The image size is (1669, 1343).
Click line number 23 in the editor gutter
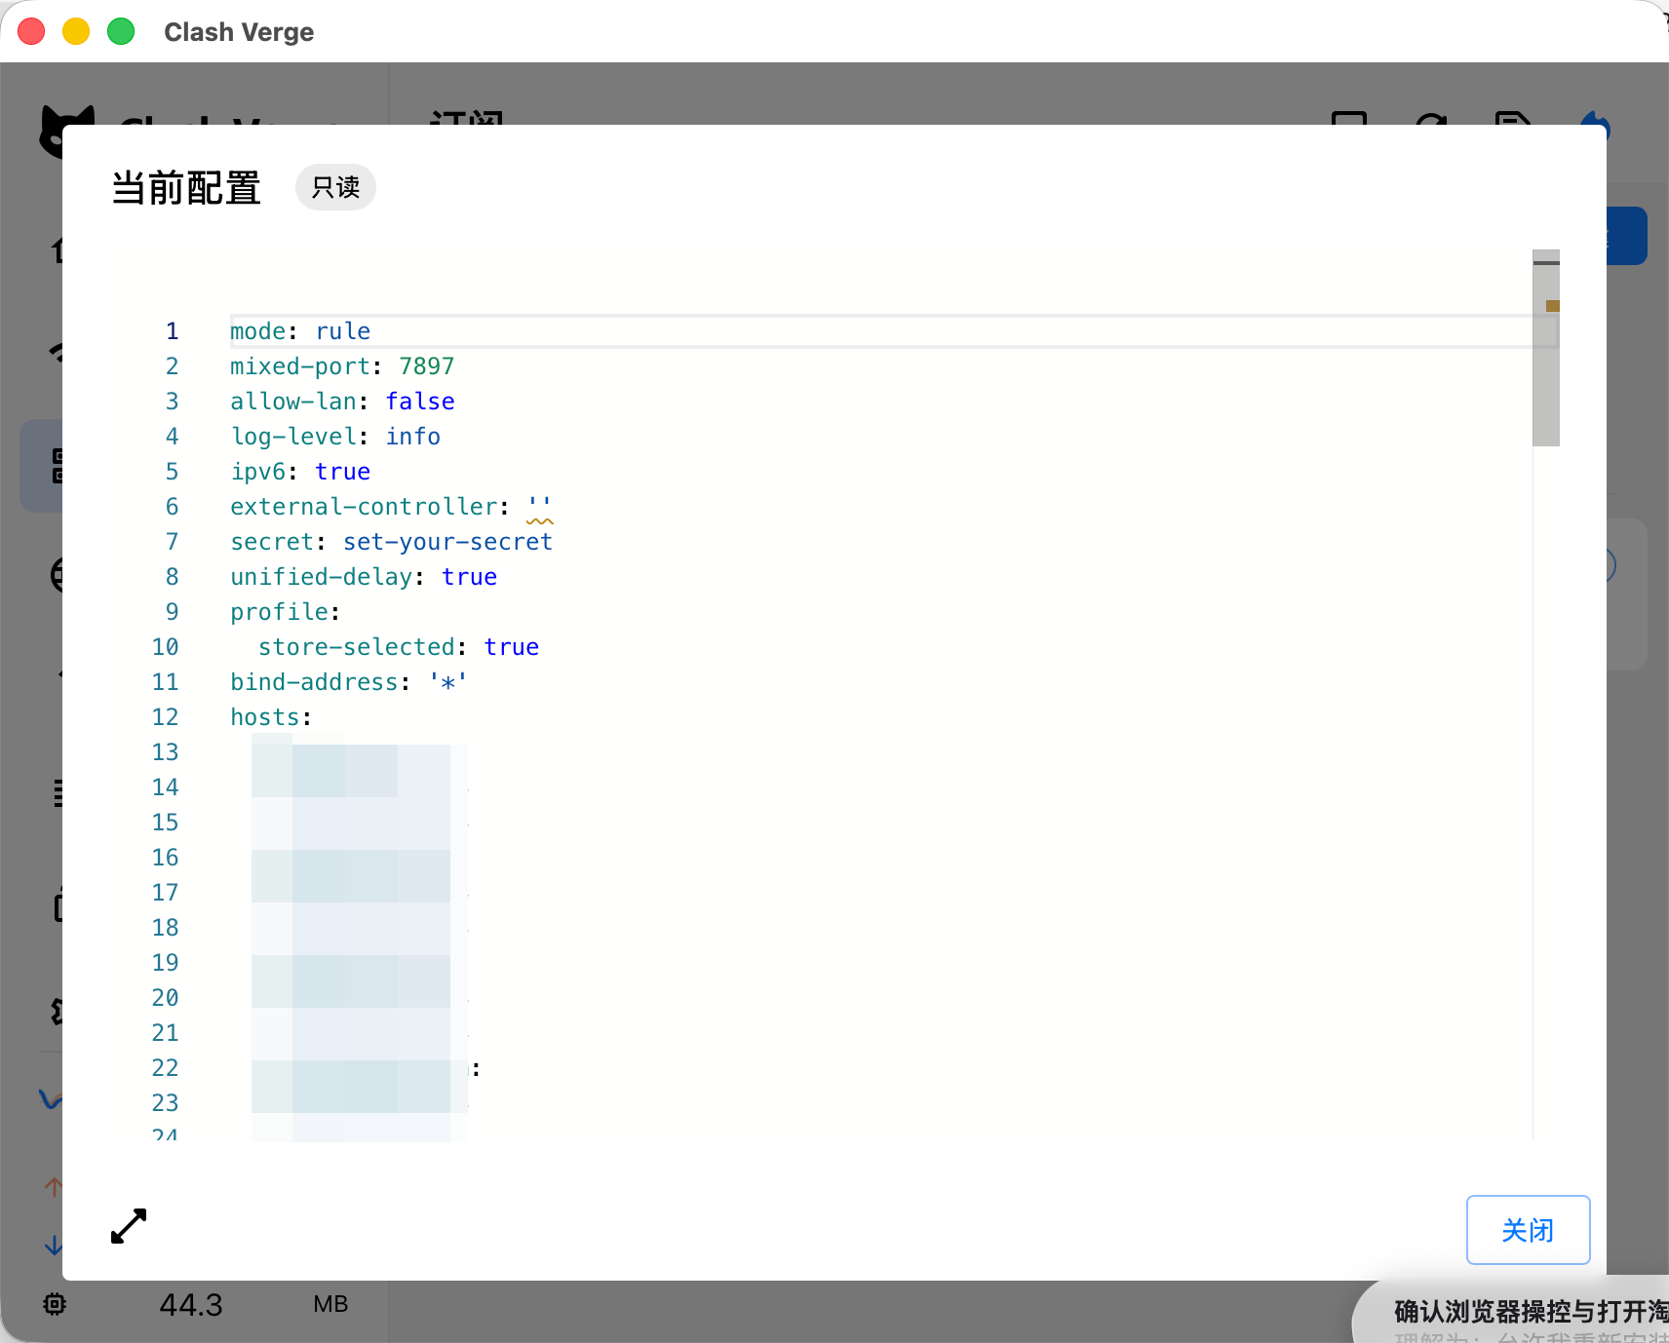pyautogui.click(x=165, y=1103)
